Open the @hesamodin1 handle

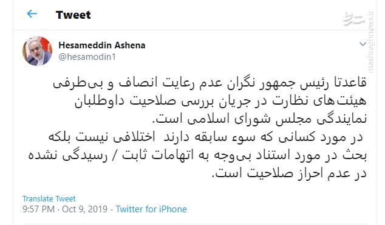(x=87, y=57)
